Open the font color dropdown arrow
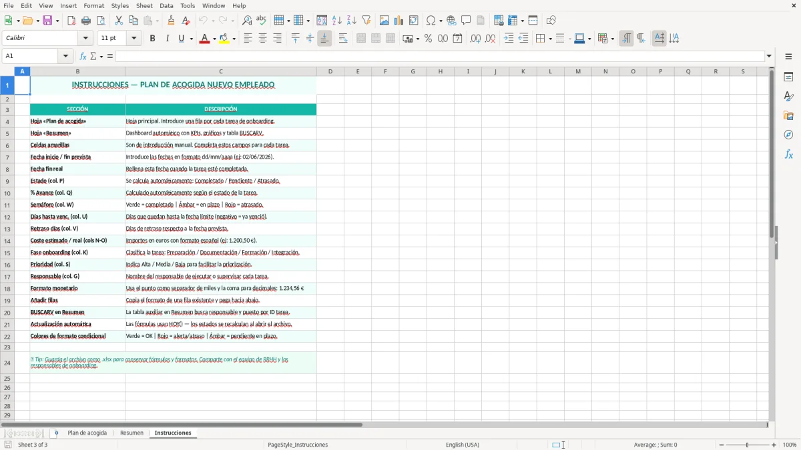801x450 pixels. [214, 39]
